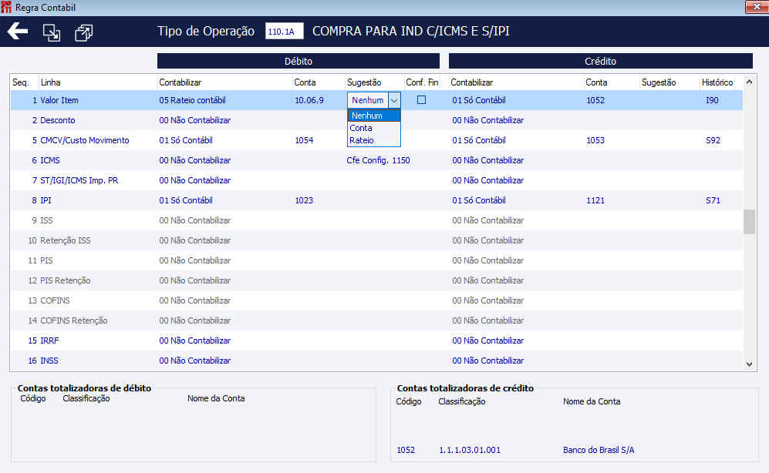
Task: Click classification 1.1.1.03.01.001
Action: coord(470,449)
